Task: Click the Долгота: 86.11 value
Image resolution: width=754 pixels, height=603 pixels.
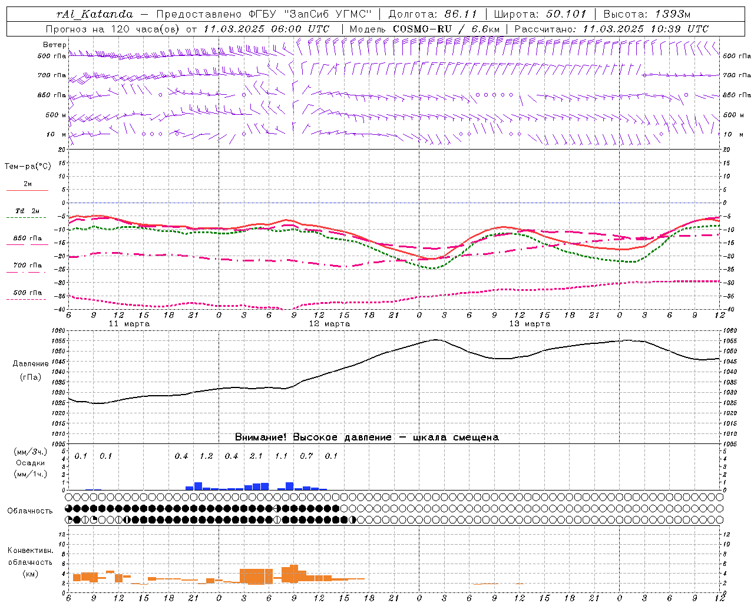Action: [x=433, y=14]
